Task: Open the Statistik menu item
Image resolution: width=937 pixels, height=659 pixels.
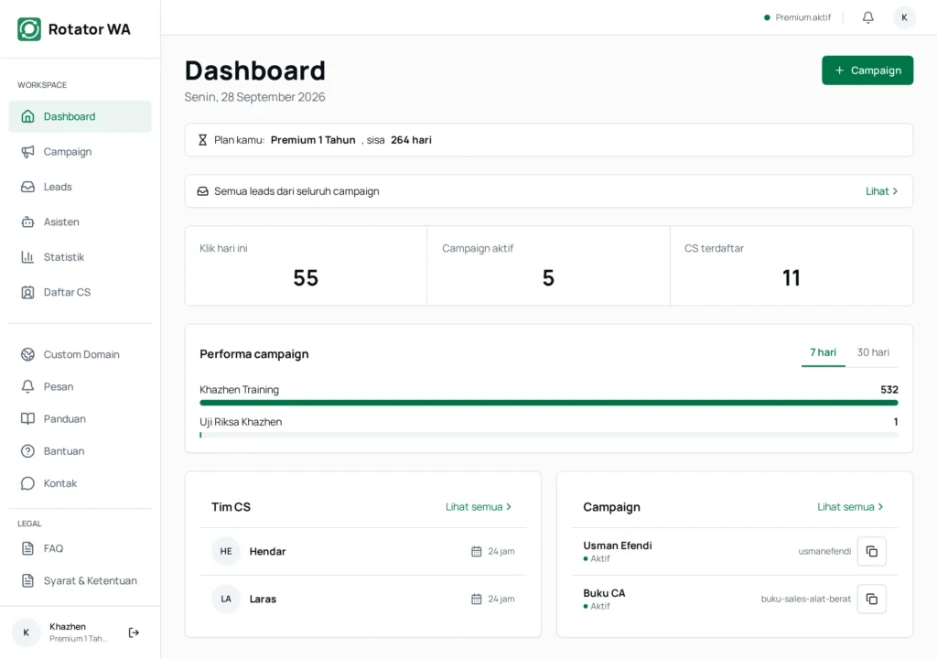Action: click(81, 256)
